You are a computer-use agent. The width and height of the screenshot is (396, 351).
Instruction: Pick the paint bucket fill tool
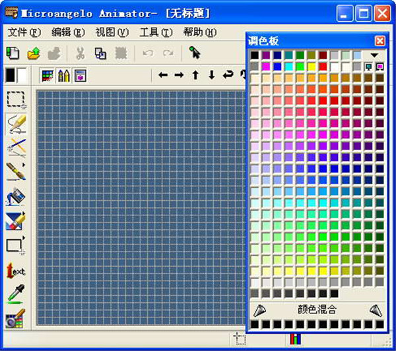16,196
